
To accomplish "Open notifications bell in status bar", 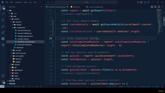I will [162, 87].
